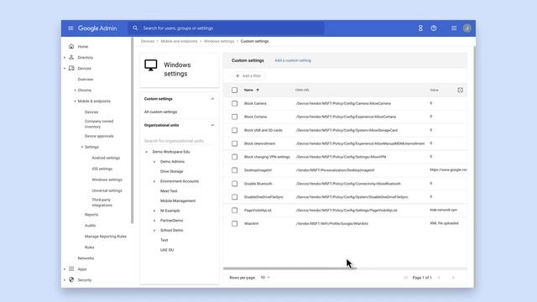Screen dimensions: 537x302
Task: Open Device approvals in the sidebar
Action: 99,136
